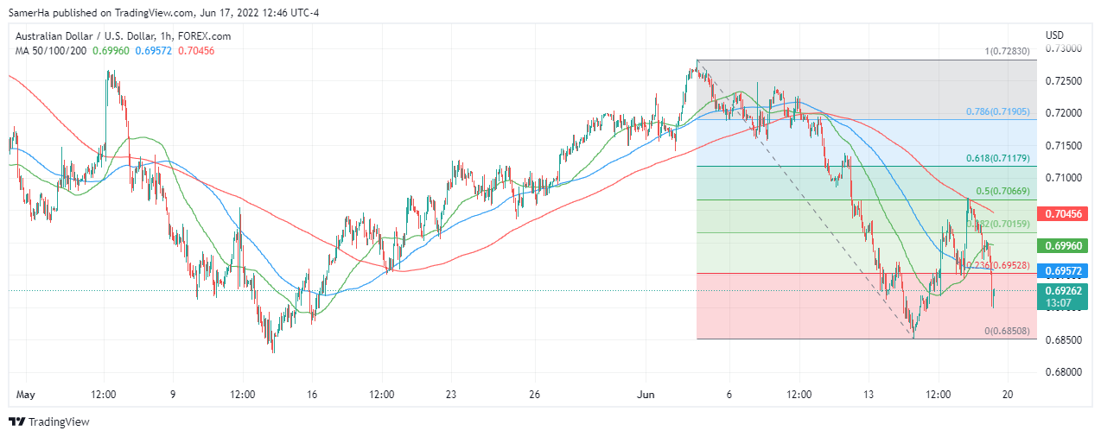Select the 0.618 Fibonacci level label
1101x437 pixels.
[998, 158]
